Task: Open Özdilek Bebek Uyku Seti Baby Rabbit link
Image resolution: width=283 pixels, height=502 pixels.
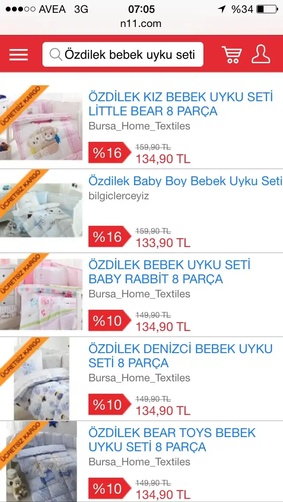Action: point(169,272)
